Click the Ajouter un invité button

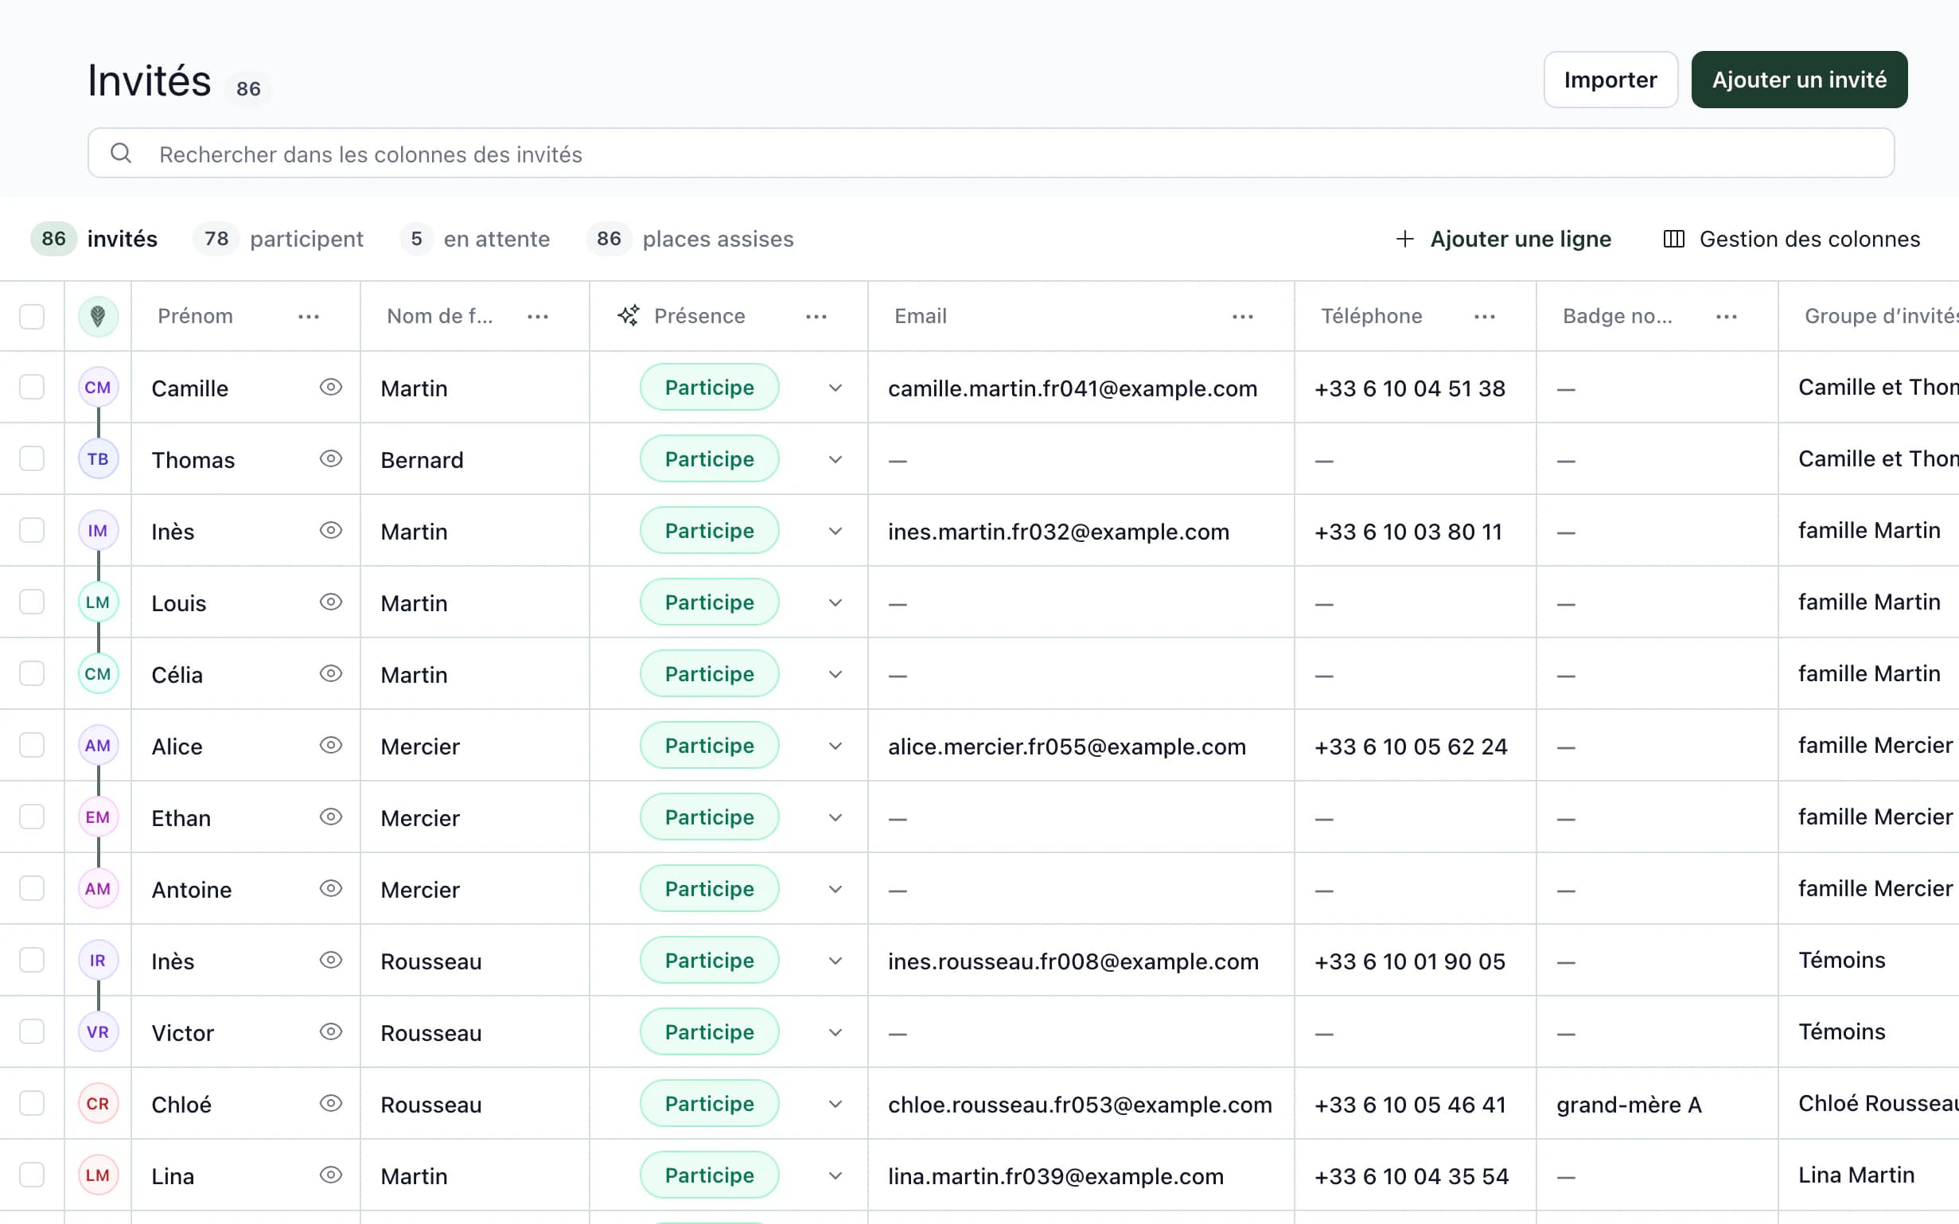tap(1799, 80)
